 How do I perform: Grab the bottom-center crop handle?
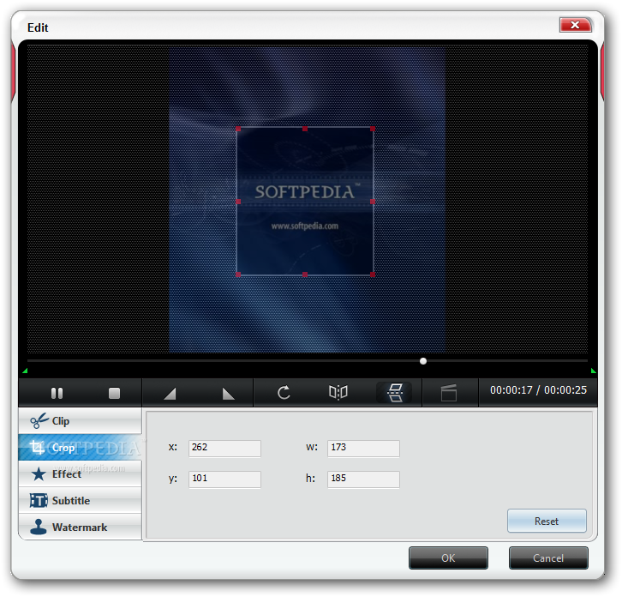click(x=305, y=274)
